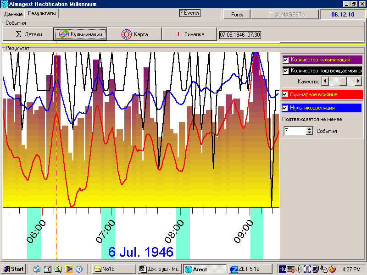
Task: Click the Show Desktop quick launch icon
Action: click(x=37, y=269)
